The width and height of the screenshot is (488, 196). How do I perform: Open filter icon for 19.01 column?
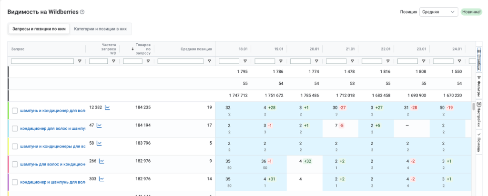point(281,61)
